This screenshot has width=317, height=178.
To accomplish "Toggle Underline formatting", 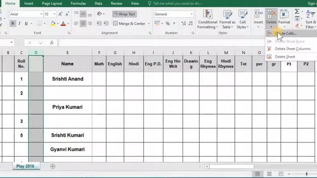I will [26, 23].
